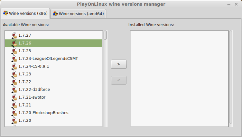Screen dimensions: 242x137
Task: Click the wine glass icon for 1.7.23
Action: (x=14, y=74)
